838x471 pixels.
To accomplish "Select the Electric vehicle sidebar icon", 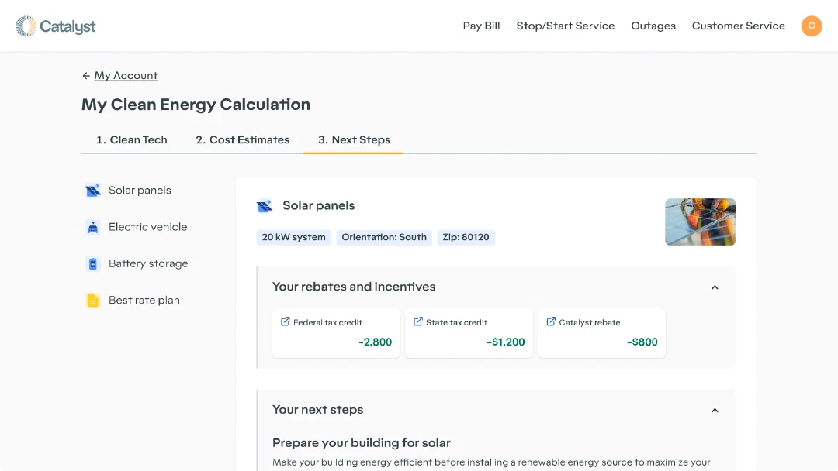I will click(93, 227).
